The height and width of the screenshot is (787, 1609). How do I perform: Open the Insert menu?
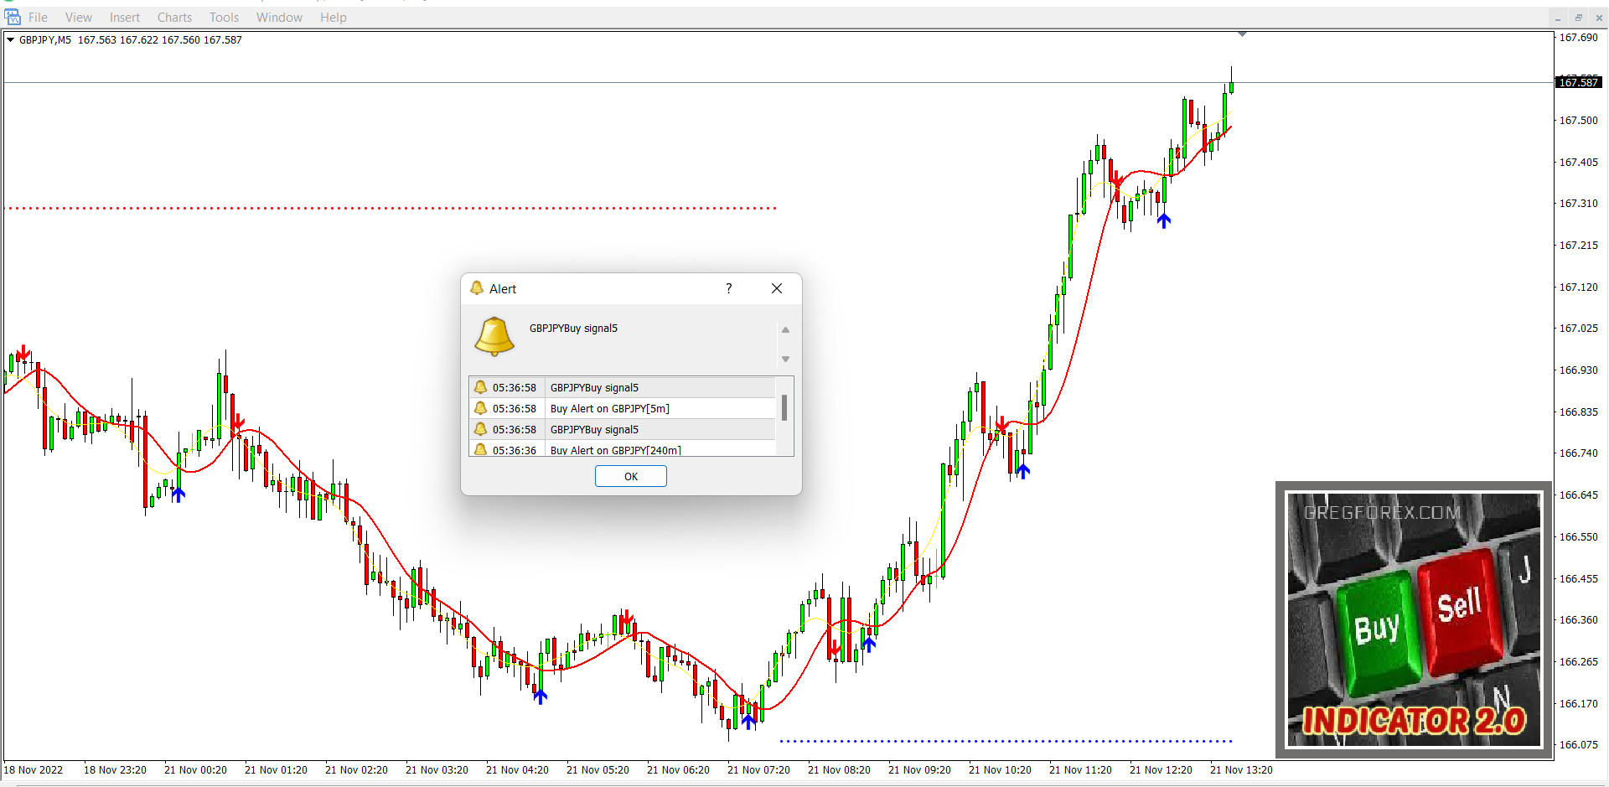pos(125,18)
